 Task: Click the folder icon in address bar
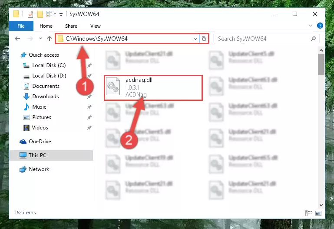pyautogui.click(x=60, y=39)
